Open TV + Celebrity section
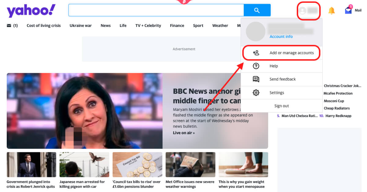367x192 pixels. [x=148, y=26]
